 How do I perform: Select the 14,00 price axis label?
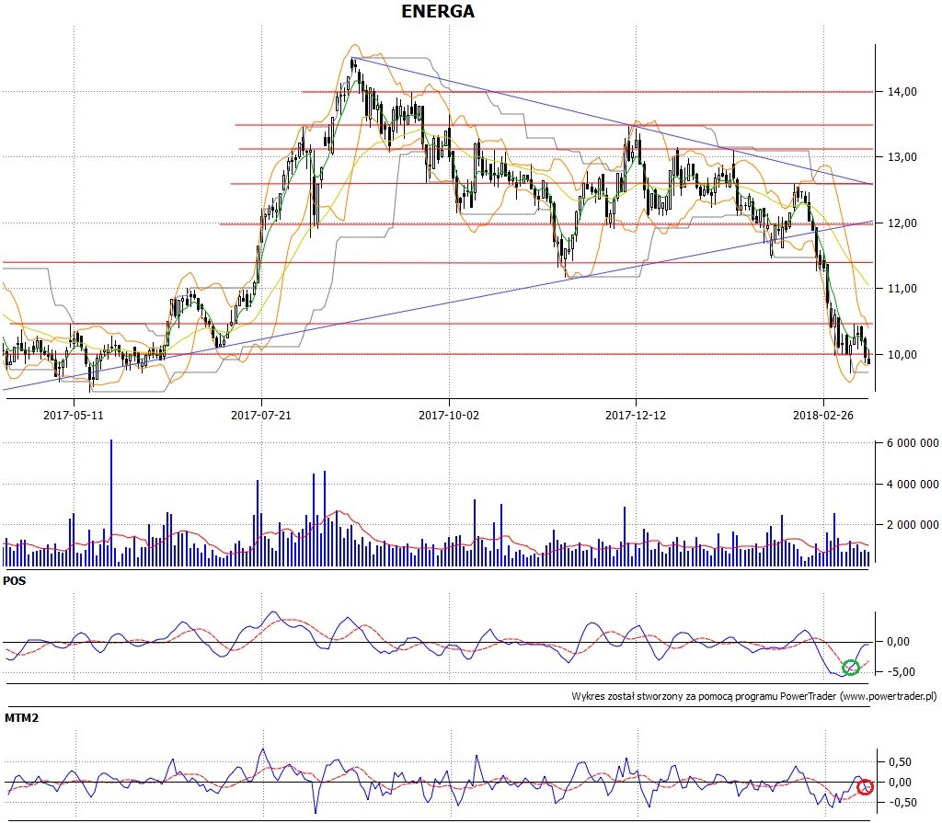tap(902, 92)
